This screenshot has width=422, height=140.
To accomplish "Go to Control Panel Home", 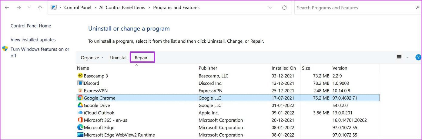I will 31,26.
